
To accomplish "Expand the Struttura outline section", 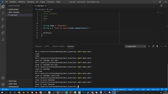I will pyautogui.click(x=19, y=81).
